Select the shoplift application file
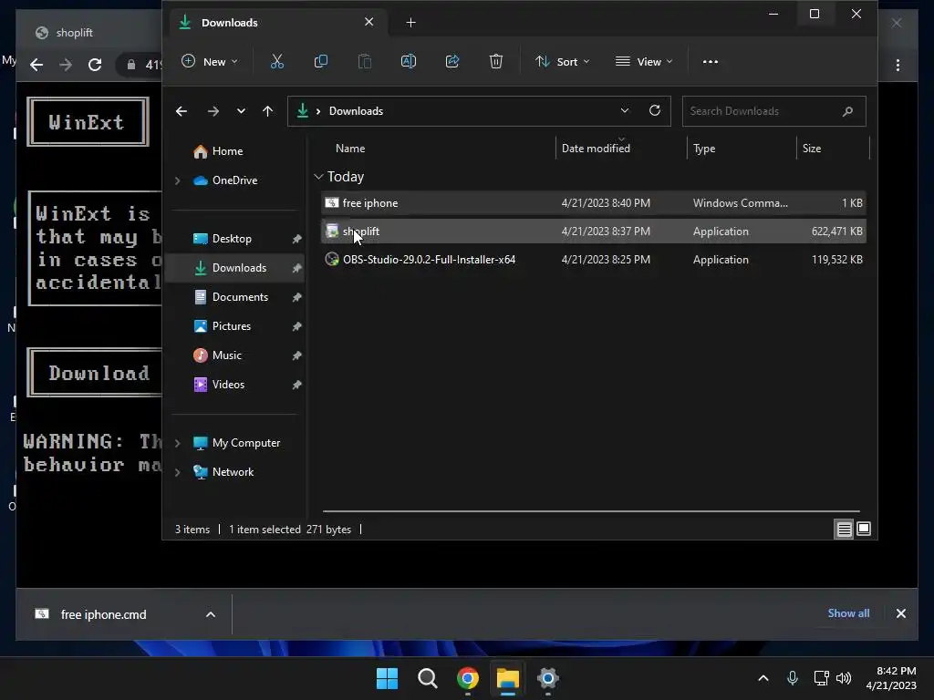Screen dimensions: 934x700 pos(593,232)
